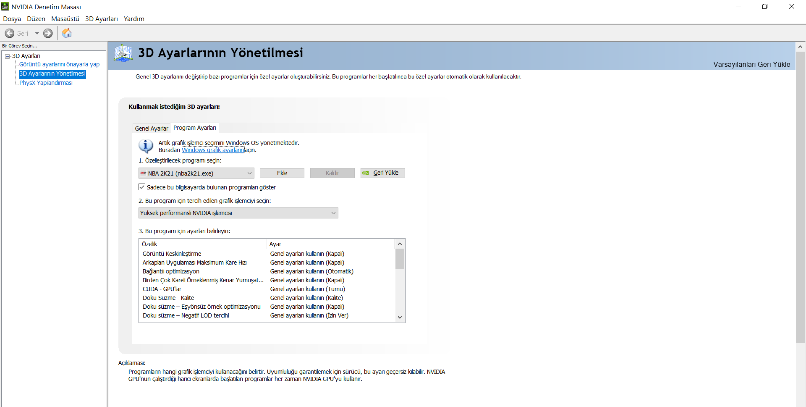This screenshot has height=407, width=806.
Task: Toggle Sadece bu bilgisayarda bulunan programları göster
Action: click(x=142, y=187)
